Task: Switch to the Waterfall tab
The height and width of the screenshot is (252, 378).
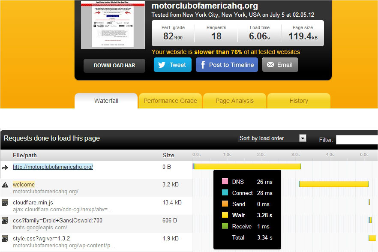Action: (x=106, y=101)
